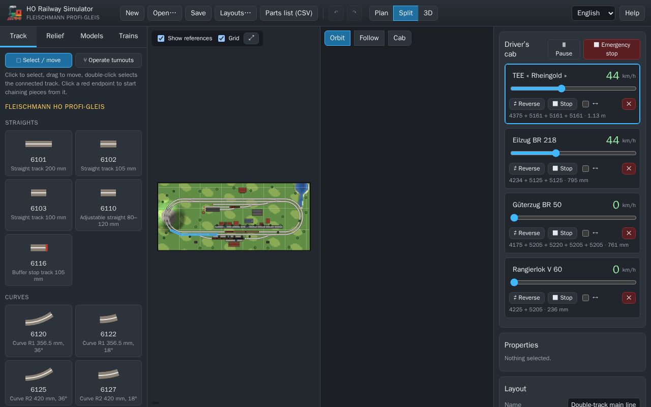This screenshot has width=651, height=407.
Task: Open the Layouts menu
Action: pyautogui.click(x=235, y=13)
